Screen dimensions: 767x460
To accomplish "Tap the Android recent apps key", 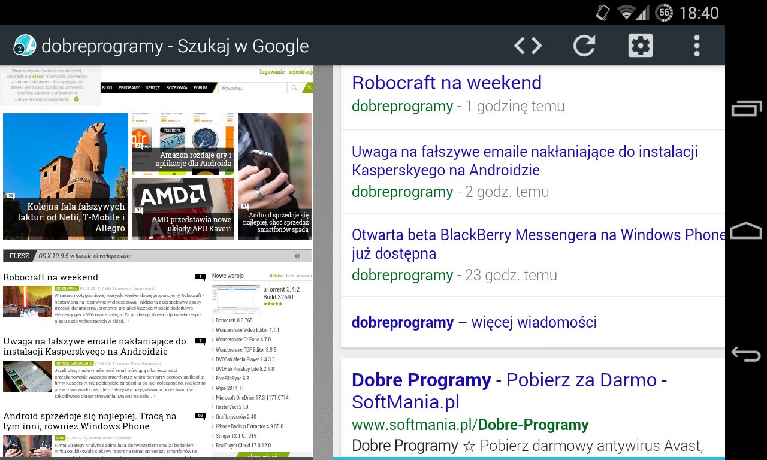I will pos(746,108).
